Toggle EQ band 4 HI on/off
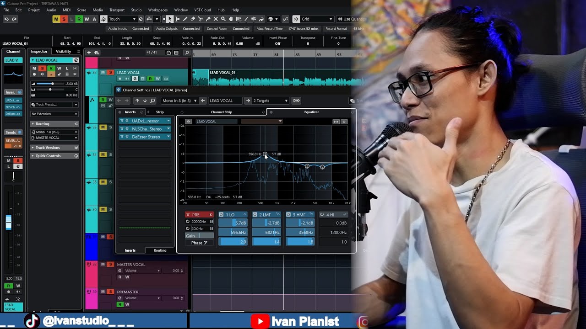Image resolution: width=586 pixels, height=329 pixels. [x=322, y=214]
